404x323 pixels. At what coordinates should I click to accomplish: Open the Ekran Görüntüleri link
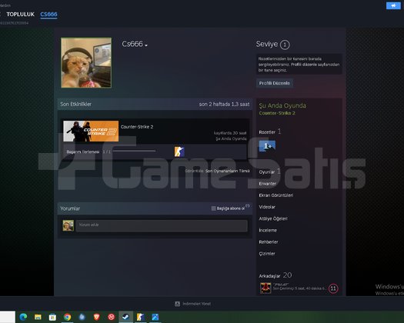tap(276, 195)
